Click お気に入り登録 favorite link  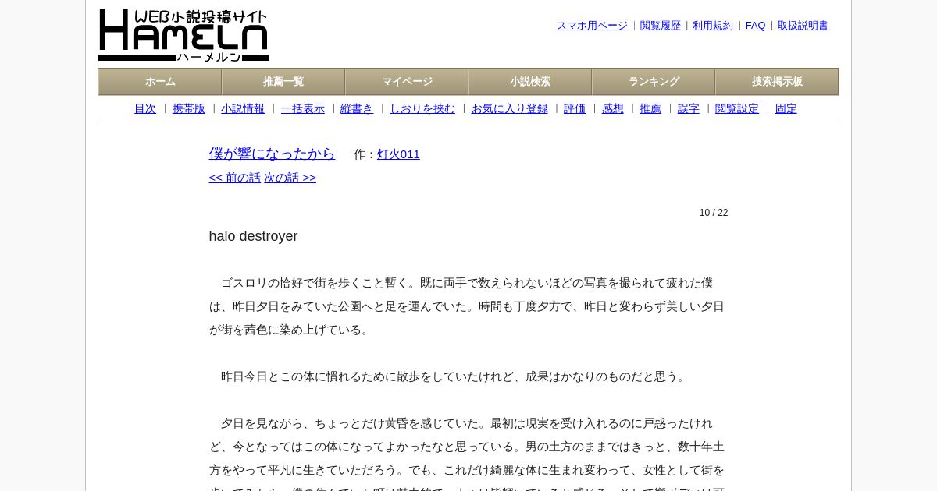coord(510,109)
